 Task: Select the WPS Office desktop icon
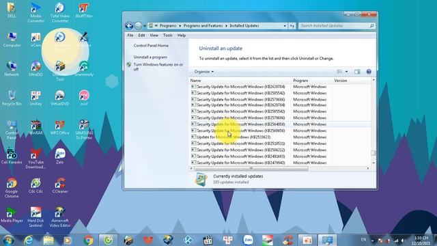coord(60,127)
